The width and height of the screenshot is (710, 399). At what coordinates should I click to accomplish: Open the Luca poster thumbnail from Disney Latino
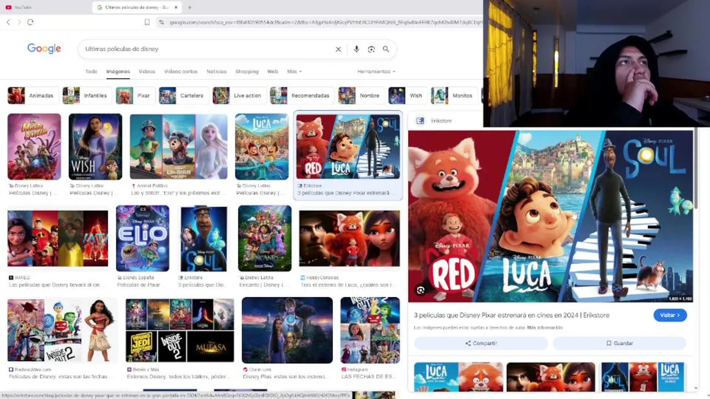coord(262,147)
